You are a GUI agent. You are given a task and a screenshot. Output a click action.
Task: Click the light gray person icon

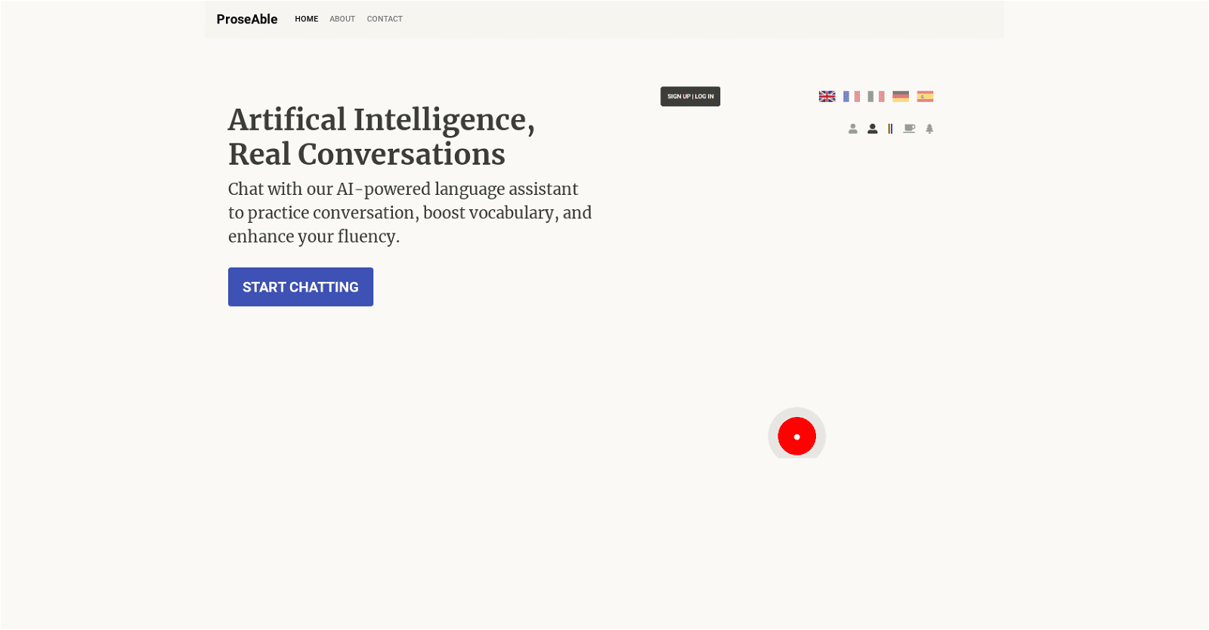pos(852,129)
